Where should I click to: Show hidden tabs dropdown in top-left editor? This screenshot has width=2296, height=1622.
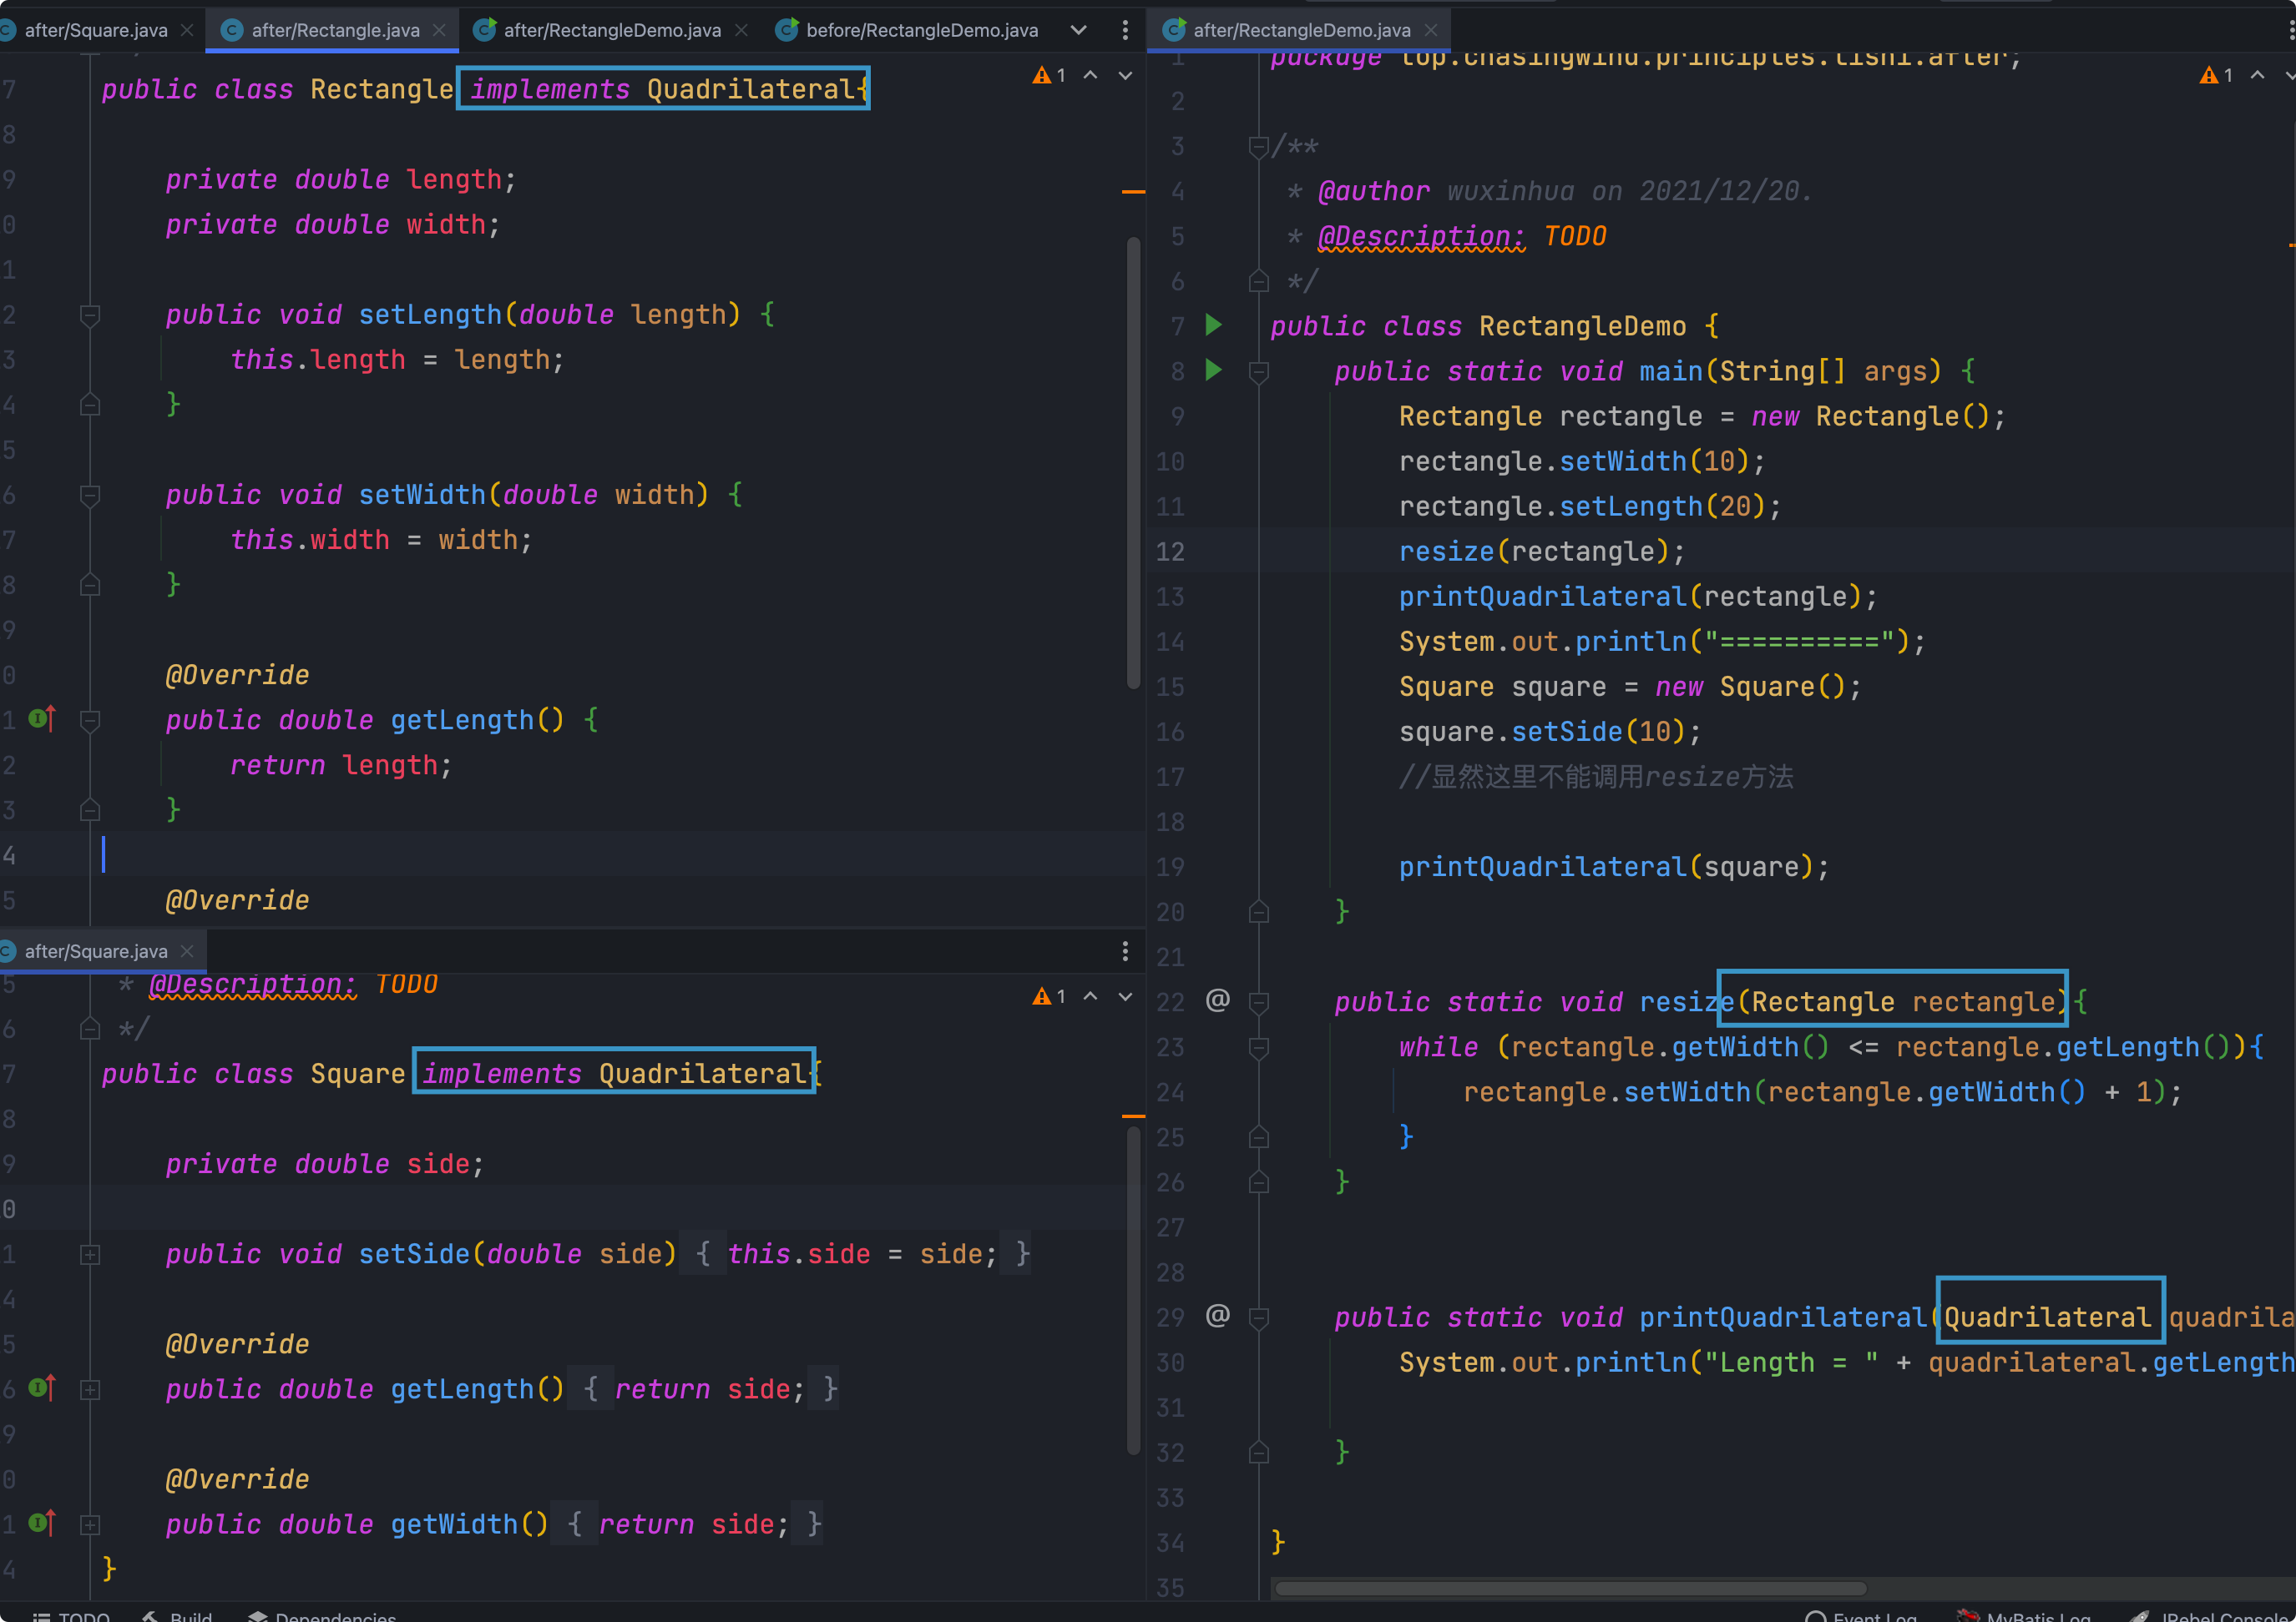click(1078, 30)
